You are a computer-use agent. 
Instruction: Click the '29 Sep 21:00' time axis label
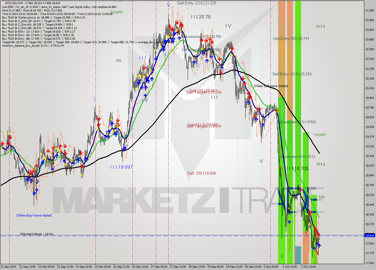[235, 267]
